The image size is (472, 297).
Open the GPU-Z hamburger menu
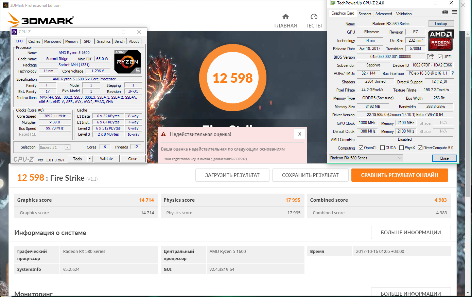tap(454, 12)
